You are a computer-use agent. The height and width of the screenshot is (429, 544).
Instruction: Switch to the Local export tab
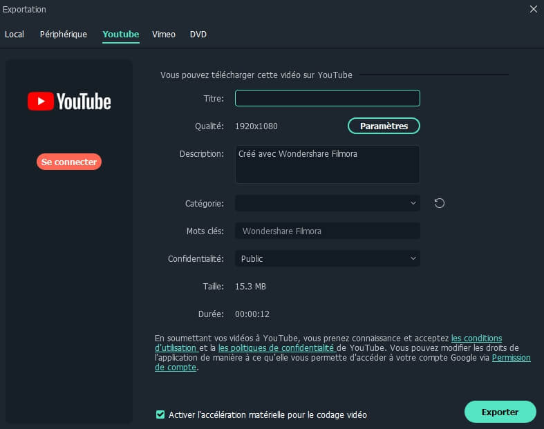click(x=15, y=35)
